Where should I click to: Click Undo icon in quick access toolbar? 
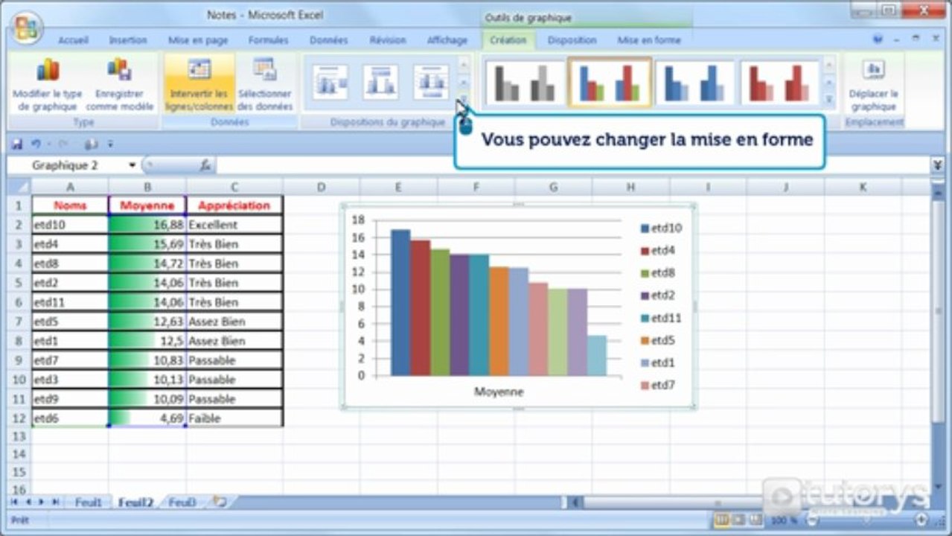tap(36, 144)
